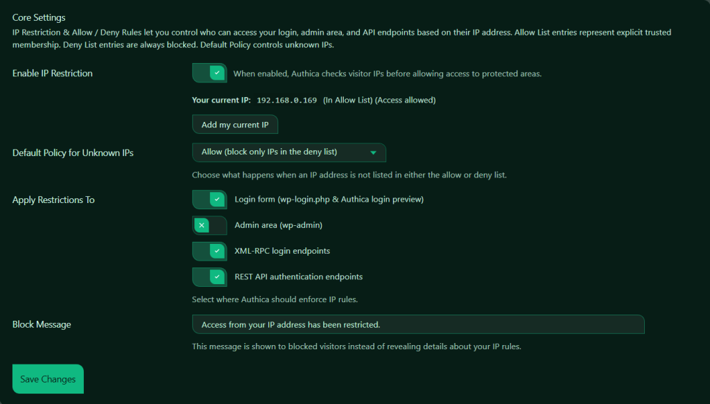Toggle the Enable IP Restriction switch
The image size is (710, 404).
tap(209, 73)
